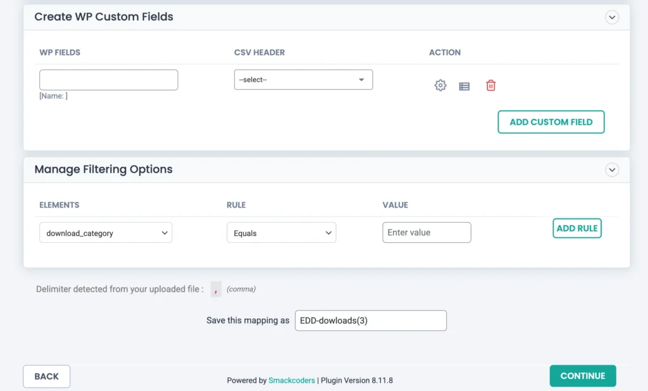Click the RULE column label
The height and width of the screenshot is (391, 648).
tap(236, 205)
